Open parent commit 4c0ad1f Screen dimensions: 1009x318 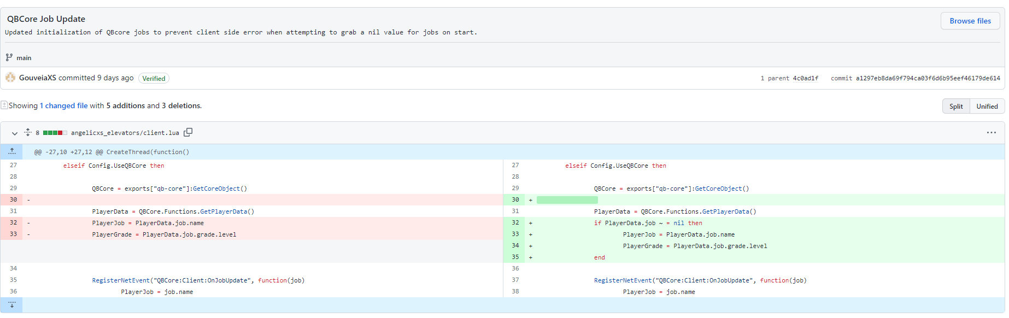coord(805,78)
